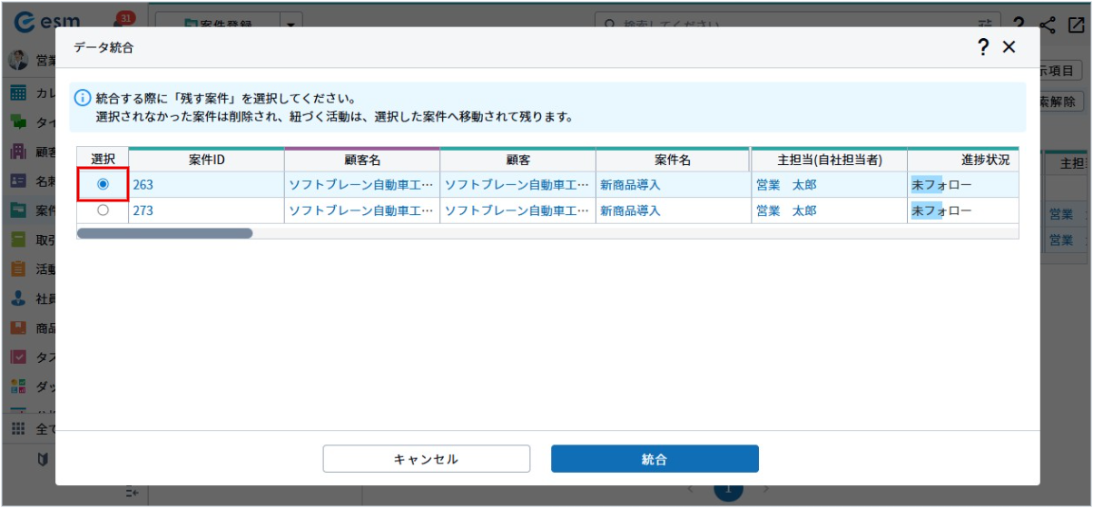Click the table's horizontal scrollbar
Image resolution: width=1093 pixels, height=508 pixels.
[164, 233]
